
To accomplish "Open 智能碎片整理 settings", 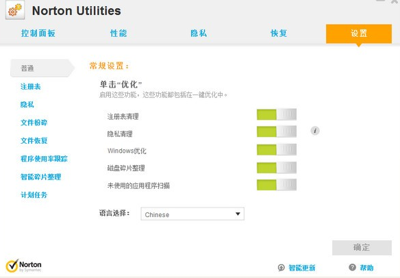I will [40, 177].
